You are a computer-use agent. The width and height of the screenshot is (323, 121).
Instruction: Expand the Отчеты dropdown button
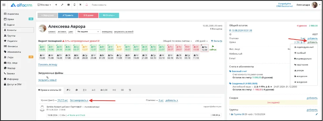[x=109, y=15]
